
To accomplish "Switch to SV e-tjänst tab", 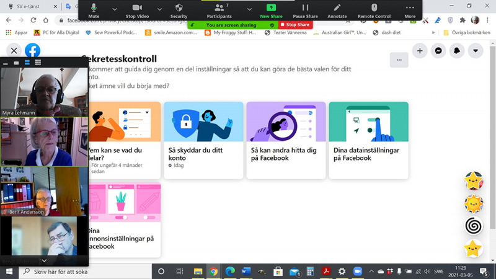I will [28, 6].
